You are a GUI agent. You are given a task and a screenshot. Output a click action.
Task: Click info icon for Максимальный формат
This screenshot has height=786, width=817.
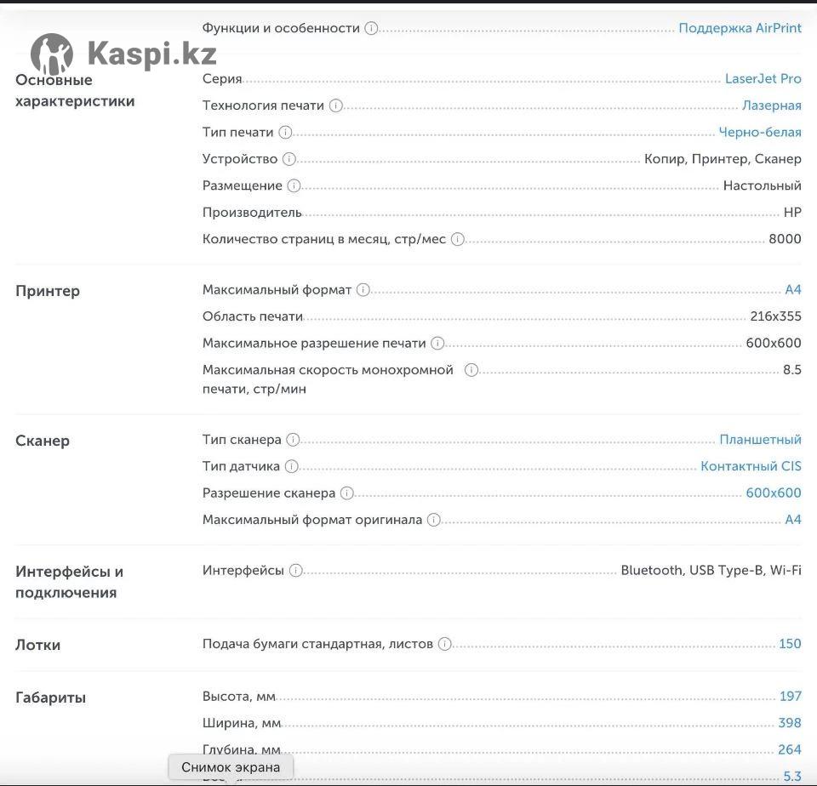pyautogui.click(x=363, y=290)
